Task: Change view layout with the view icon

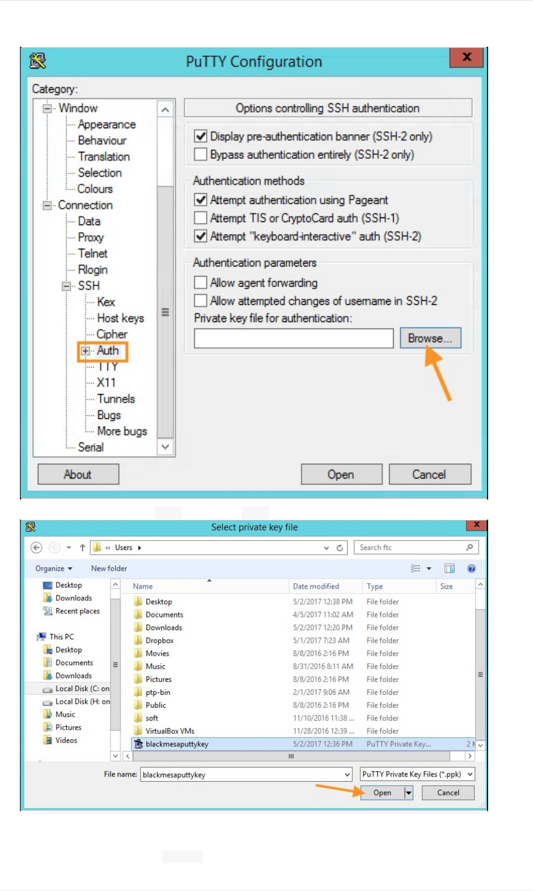Action: pyautogui.click(x=416, y=568)
